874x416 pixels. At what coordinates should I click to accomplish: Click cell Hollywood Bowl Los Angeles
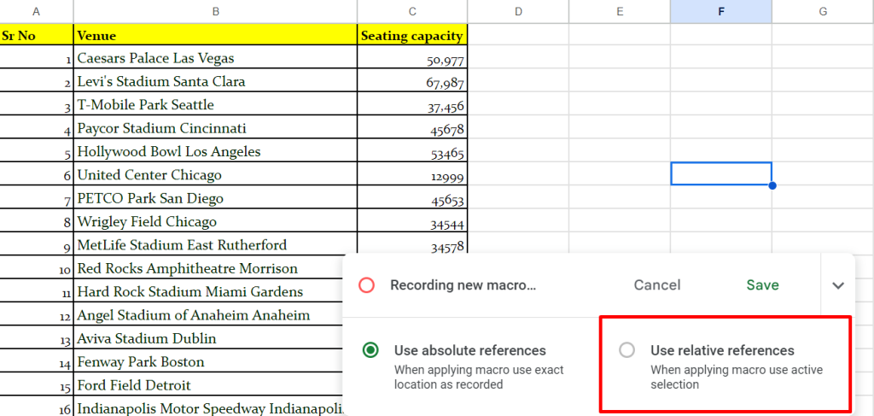(x=215, y=151)
